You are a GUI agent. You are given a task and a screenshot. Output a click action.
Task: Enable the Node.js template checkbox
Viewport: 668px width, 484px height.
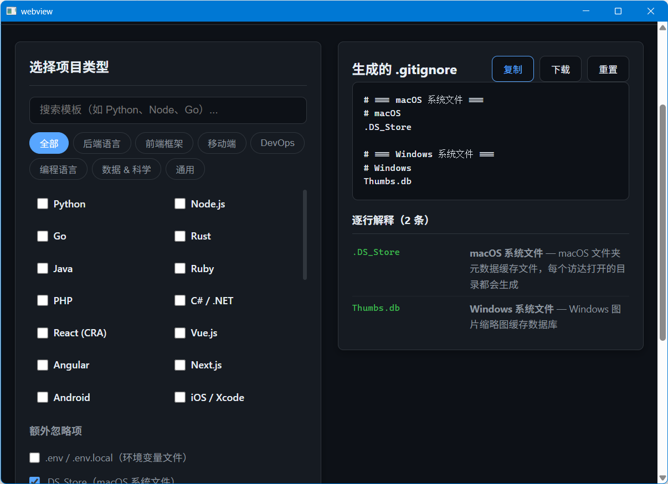pos(180,204)
